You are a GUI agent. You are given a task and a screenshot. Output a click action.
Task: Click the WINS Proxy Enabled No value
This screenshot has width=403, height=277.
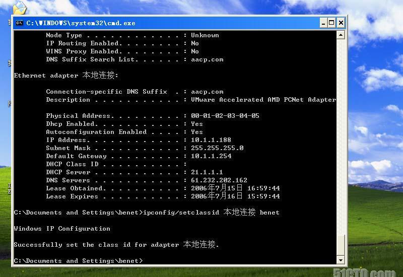pos(194,51)
